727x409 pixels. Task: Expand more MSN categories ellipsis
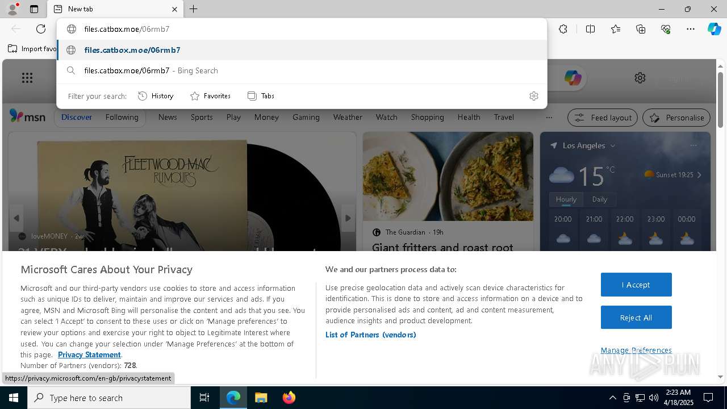tap(549, 118)
